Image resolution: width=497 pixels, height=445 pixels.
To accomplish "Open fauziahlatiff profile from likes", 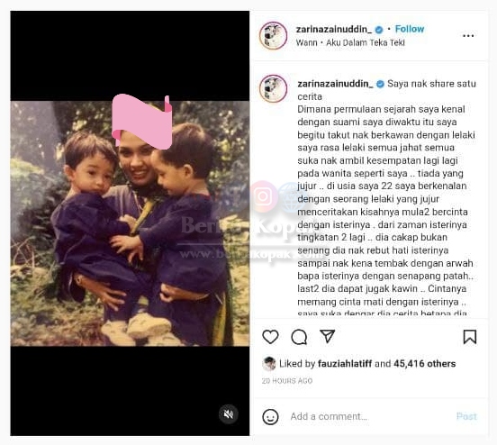I will 345,364.
